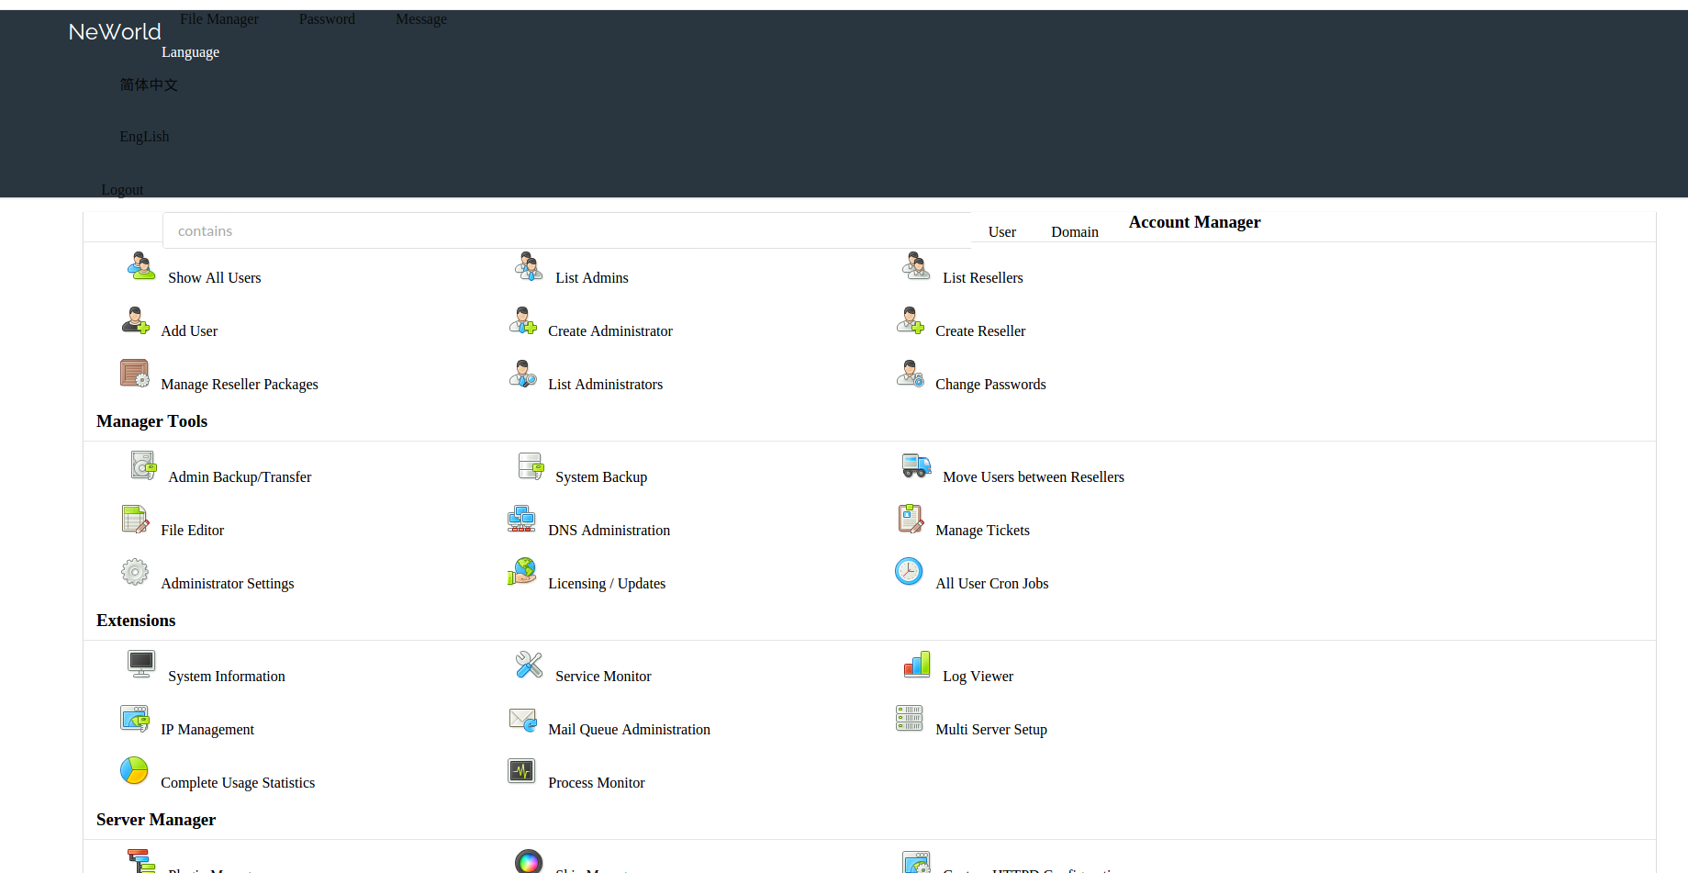Select the Domain search option
The image size is (1688, 873).
click(1074, 232)
